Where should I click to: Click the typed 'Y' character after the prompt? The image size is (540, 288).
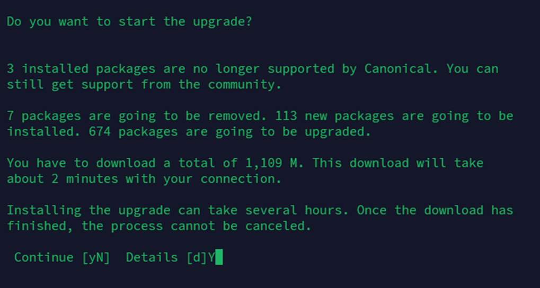(x=211, y=257)
